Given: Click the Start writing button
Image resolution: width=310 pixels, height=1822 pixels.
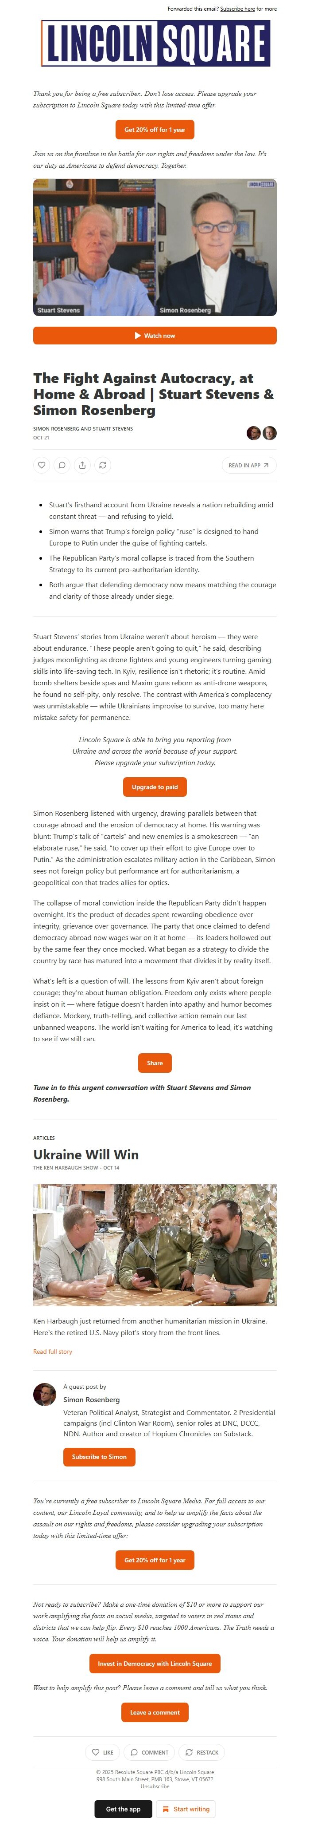Looking at the screenshot, I should pyautogui.click(x=186, y=1808).
